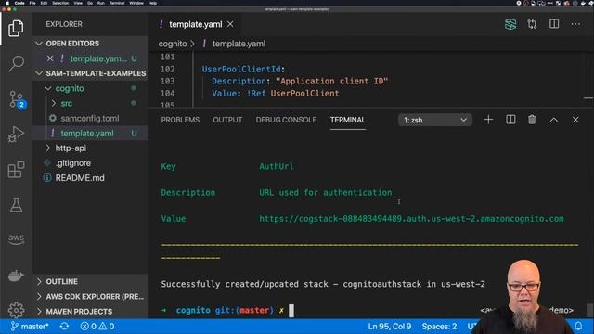The height and width of the screenshot is (334, 594).
Task: Switch to the Output tab
Action: (227, 120)
